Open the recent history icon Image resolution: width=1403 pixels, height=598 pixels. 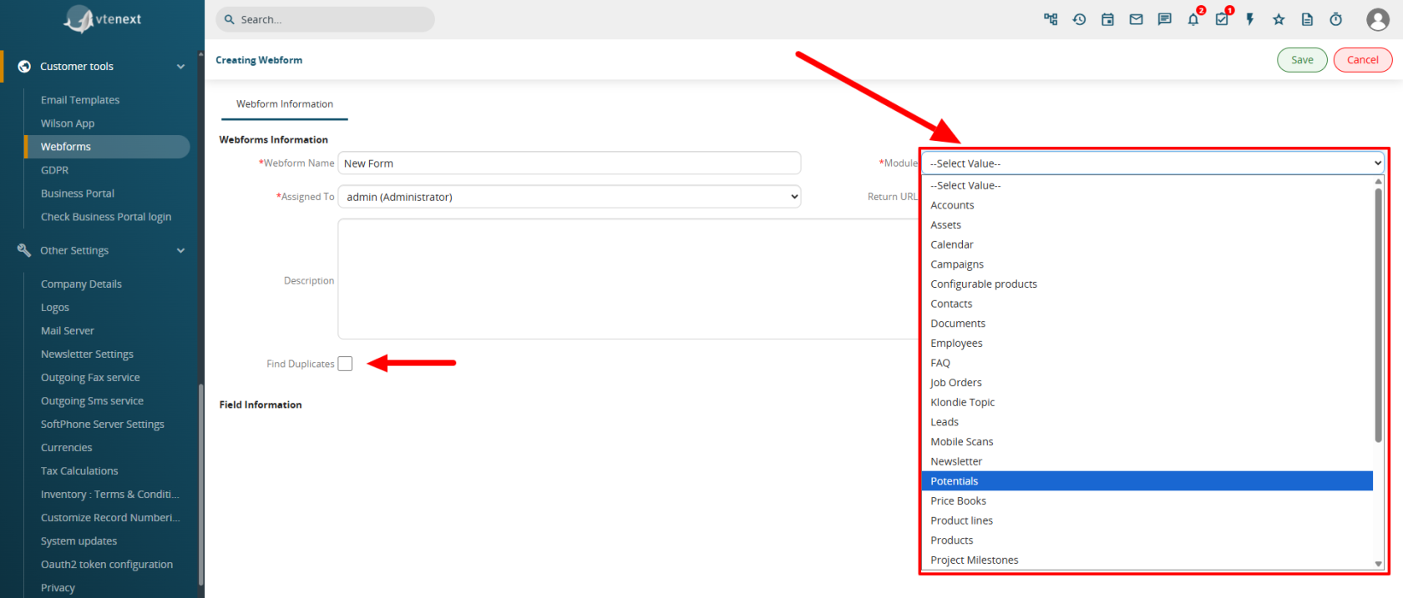[x=1079, y=19]
